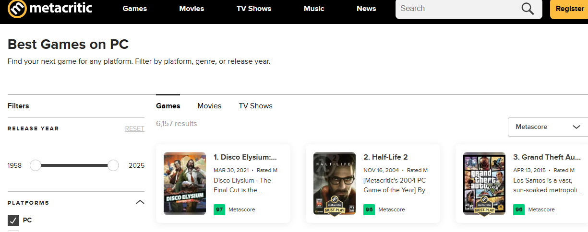Viewport: 588px width, 232px height.
Task: Click the release year slider track
Action: tap(74, 165)
